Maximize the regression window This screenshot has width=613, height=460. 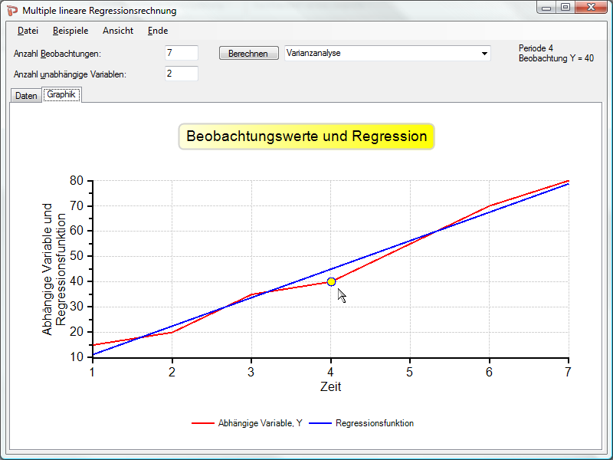click(565, 8)
